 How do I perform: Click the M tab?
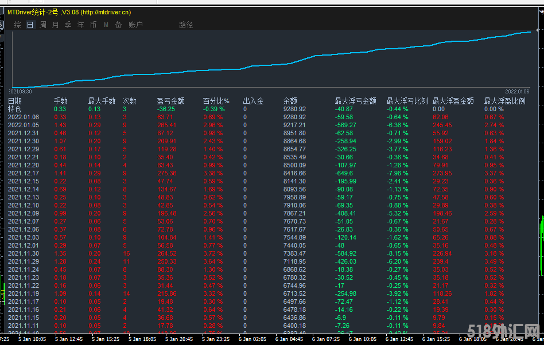click(106, 25)
